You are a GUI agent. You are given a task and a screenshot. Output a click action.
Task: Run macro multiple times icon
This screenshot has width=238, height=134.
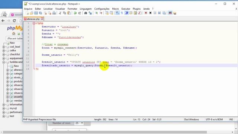pyautogui.click(x=160, y=13)
